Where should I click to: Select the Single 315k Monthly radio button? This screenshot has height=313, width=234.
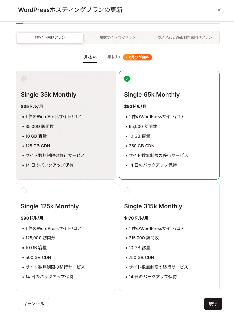[127, 190]
